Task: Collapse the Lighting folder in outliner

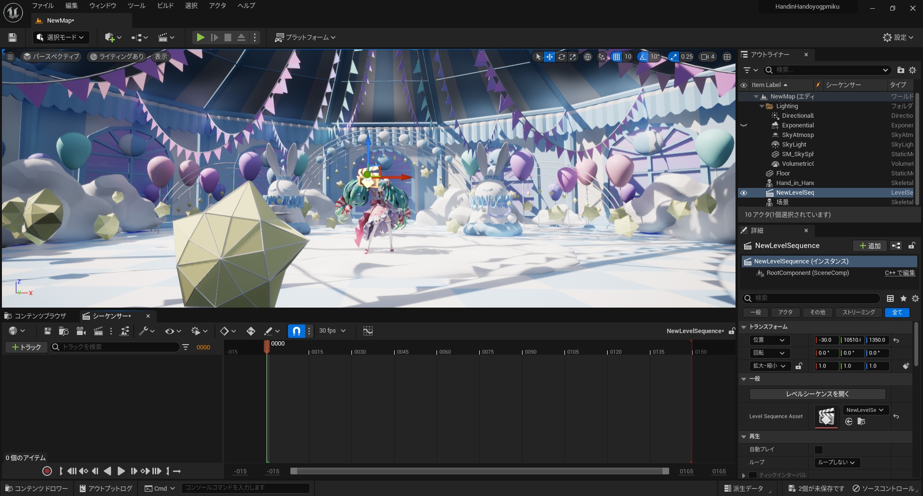Action: tap(761, 106)
